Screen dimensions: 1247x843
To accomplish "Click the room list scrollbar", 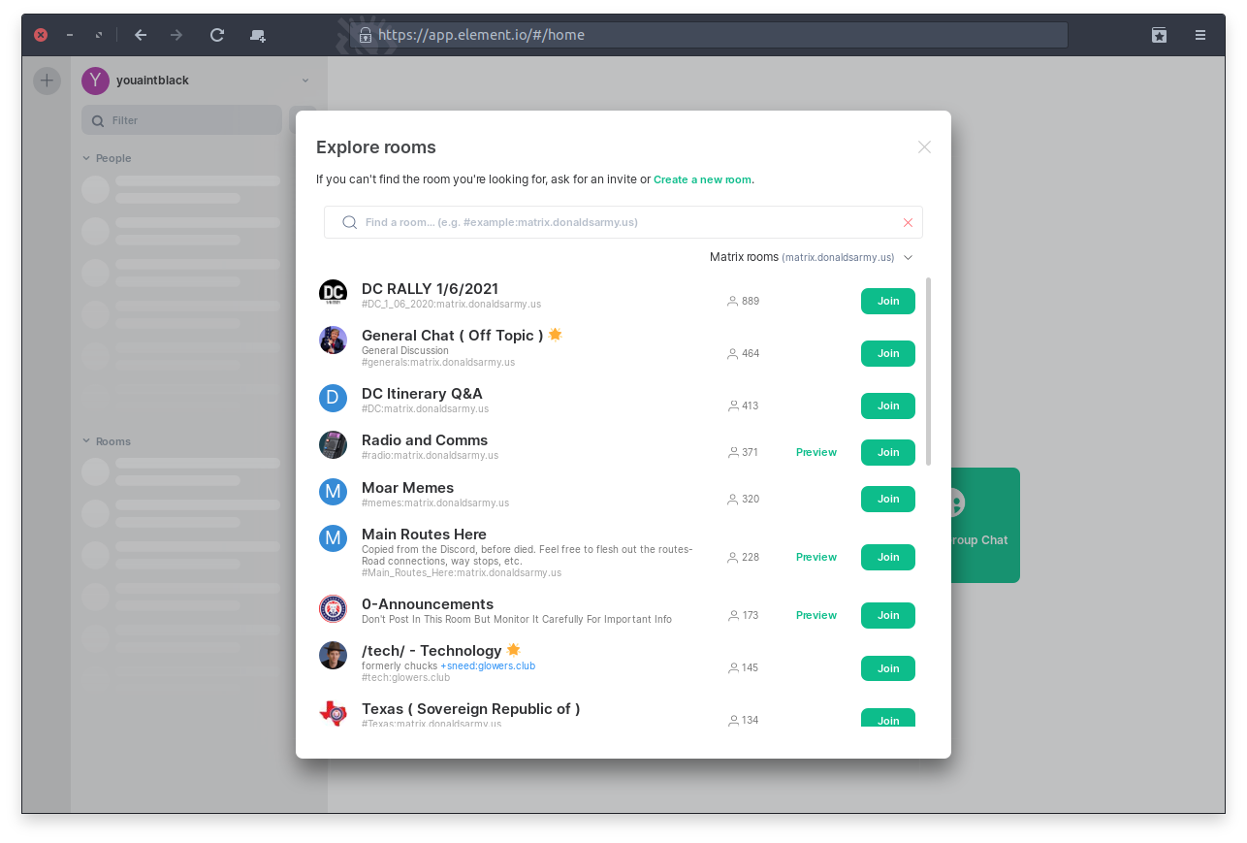I will tap(928, 371).
